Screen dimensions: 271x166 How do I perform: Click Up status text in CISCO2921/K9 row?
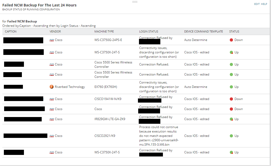237,136
